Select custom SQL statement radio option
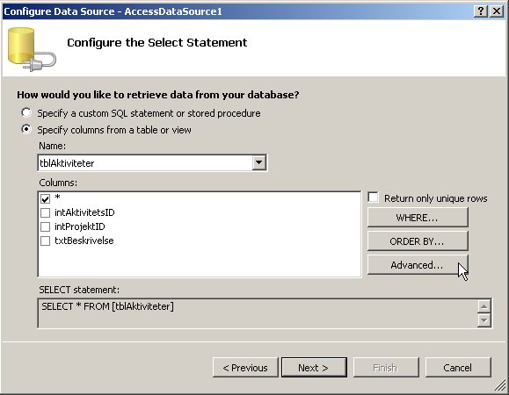The width and height of the screenshot is (509, 395). coord(26,112)
